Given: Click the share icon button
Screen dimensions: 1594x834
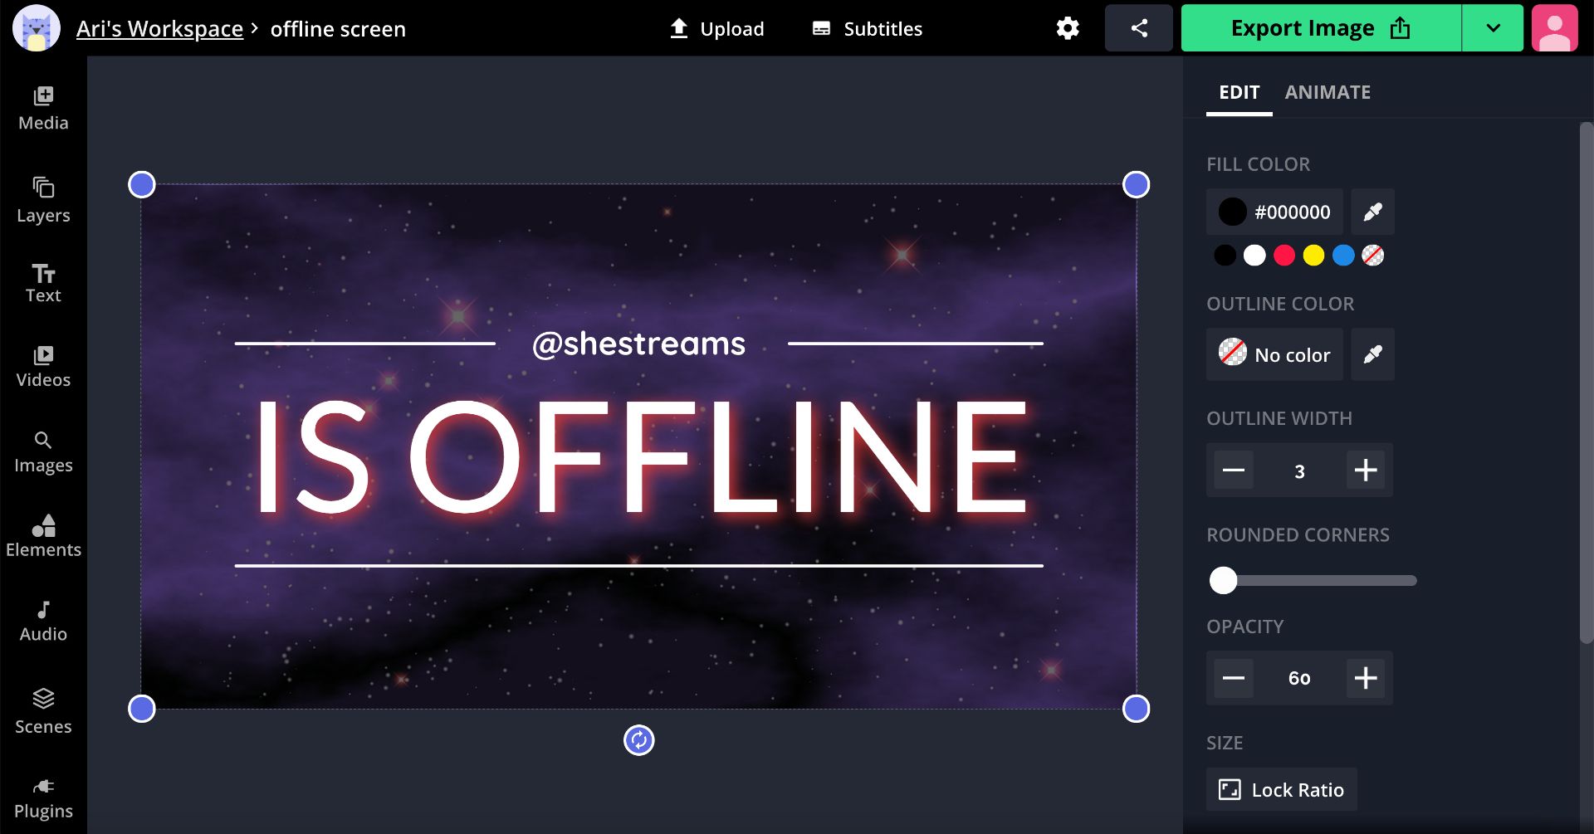Looking at the screenshot, I should tap(1138, 28).
